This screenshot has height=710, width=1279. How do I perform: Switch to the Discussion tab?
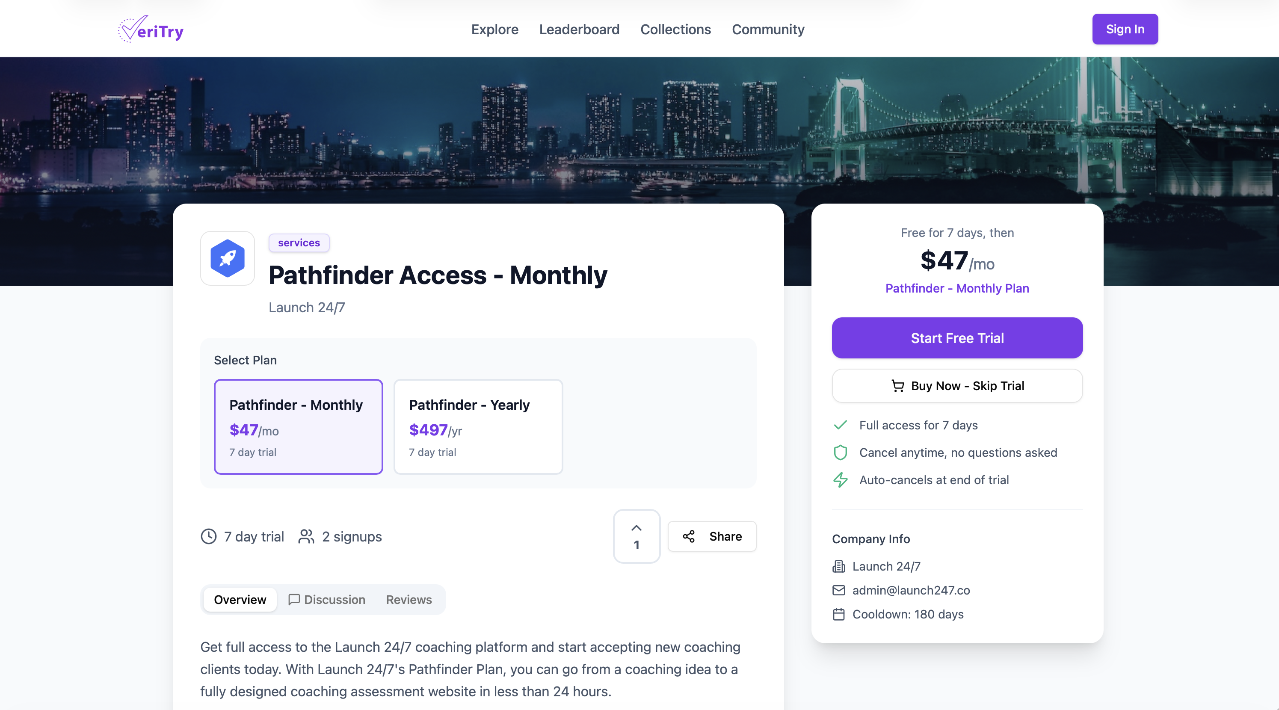[327, 600]
